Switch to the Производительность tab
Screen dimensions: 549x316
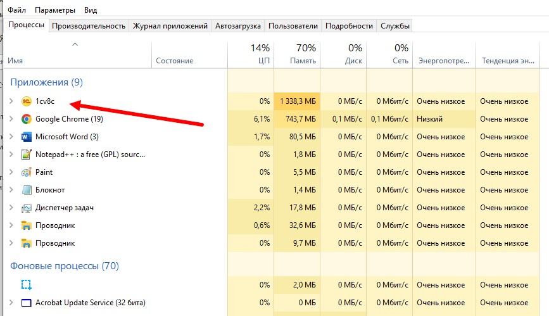88,26
